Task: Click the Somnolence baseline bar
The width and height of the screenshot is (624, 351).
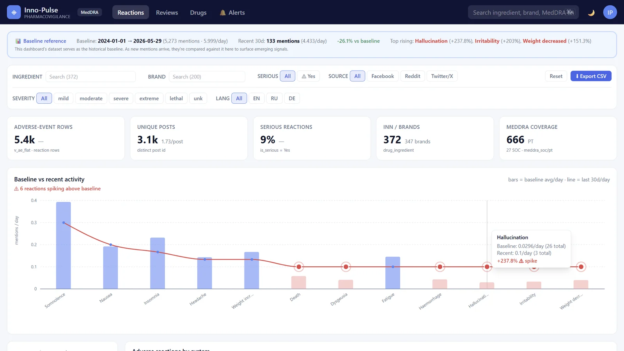Action: coord(64,245)
